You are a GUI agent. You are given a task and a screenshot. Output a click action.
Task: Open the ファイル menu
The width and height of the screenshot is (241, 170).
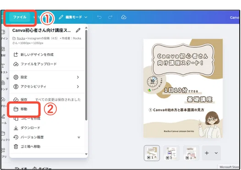20,17
